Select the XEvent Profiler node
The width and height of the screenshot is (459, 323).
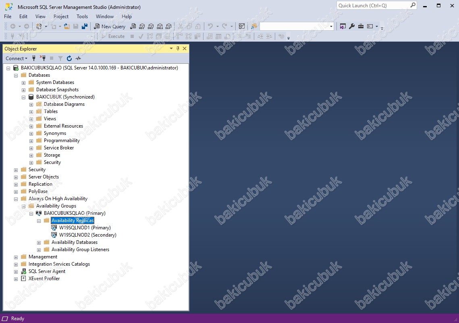44,279
